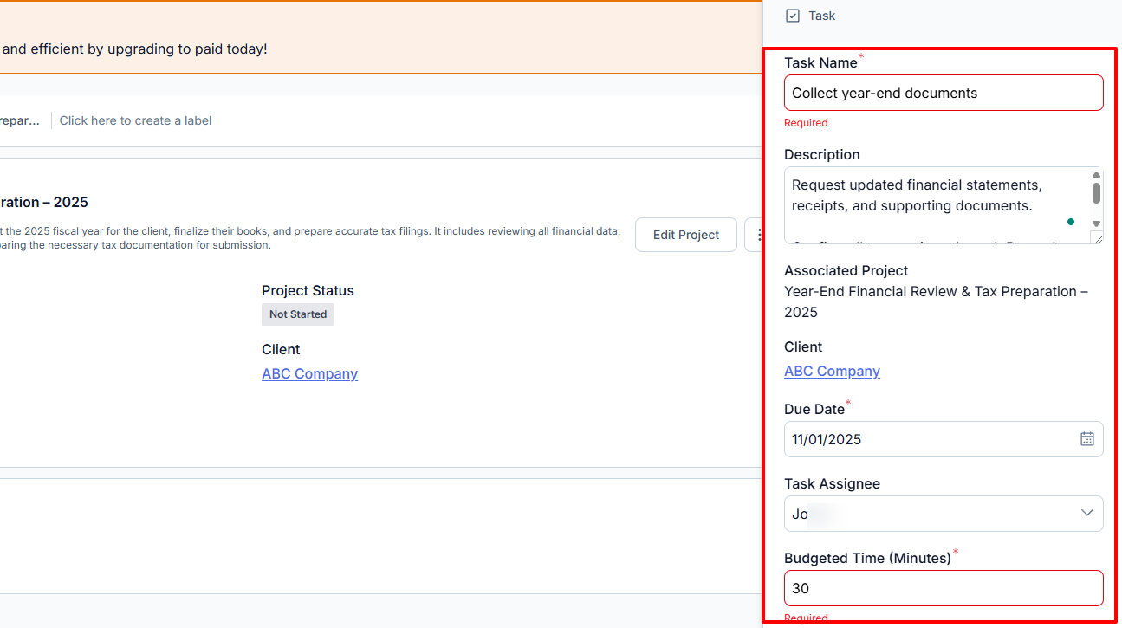The image size is (1122, 628).
Task: Follow ABC Company link under Project Status
Action: [x=309, y=373]
